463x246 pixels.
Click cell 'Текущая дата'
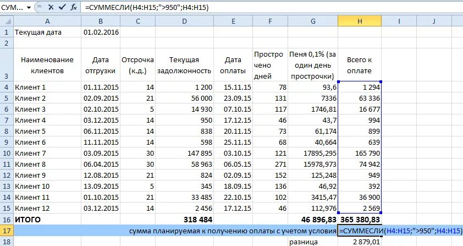pyautogui.click(x=47, y=32)
